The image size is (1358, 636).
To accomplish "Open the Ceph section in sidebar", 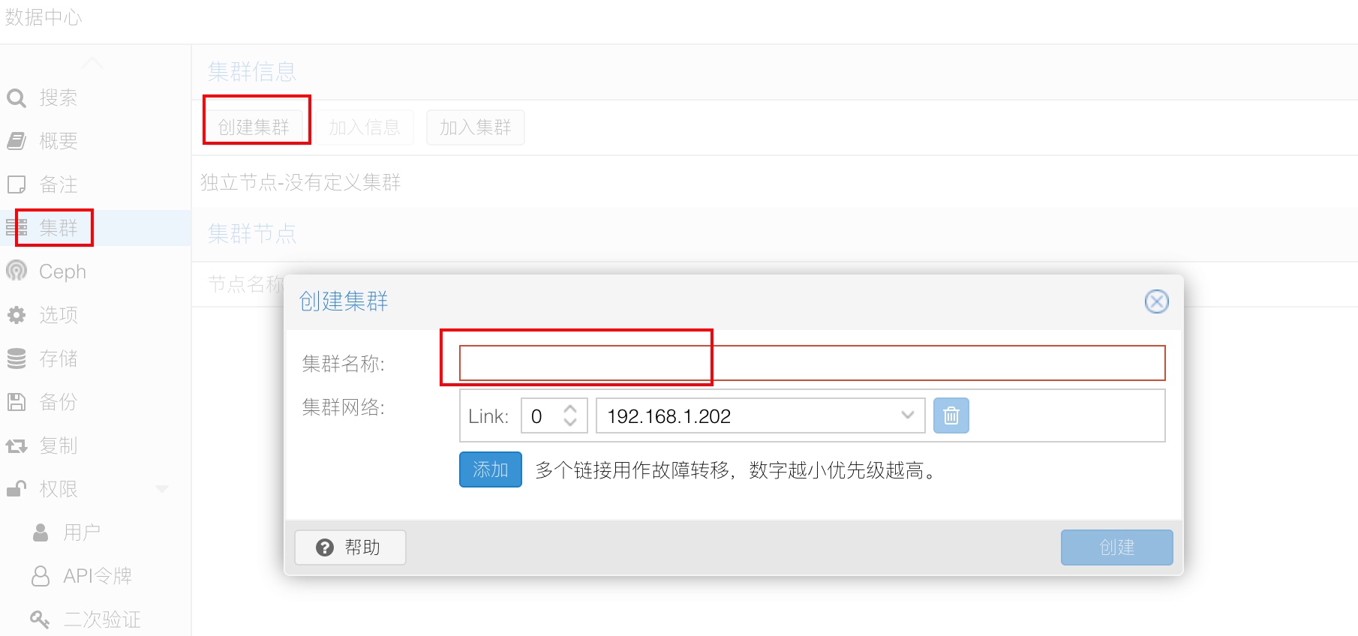I will pos(62,271).
